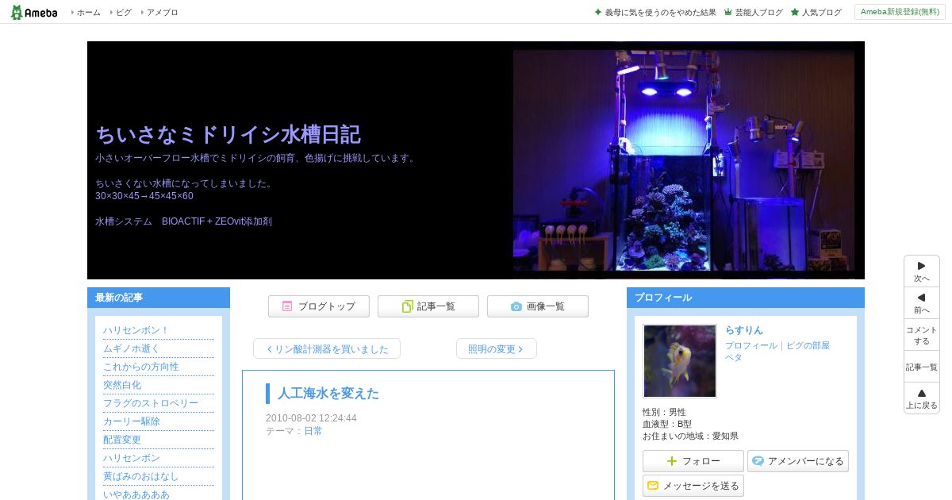This screenshot has width=952, height=500.
Task: Click crown icon beside 芸能人ブログ
Action: 727,13
